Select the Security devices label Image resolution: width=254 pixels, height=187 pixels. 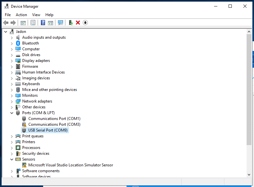pyautogui.click(x=36, y=153)
